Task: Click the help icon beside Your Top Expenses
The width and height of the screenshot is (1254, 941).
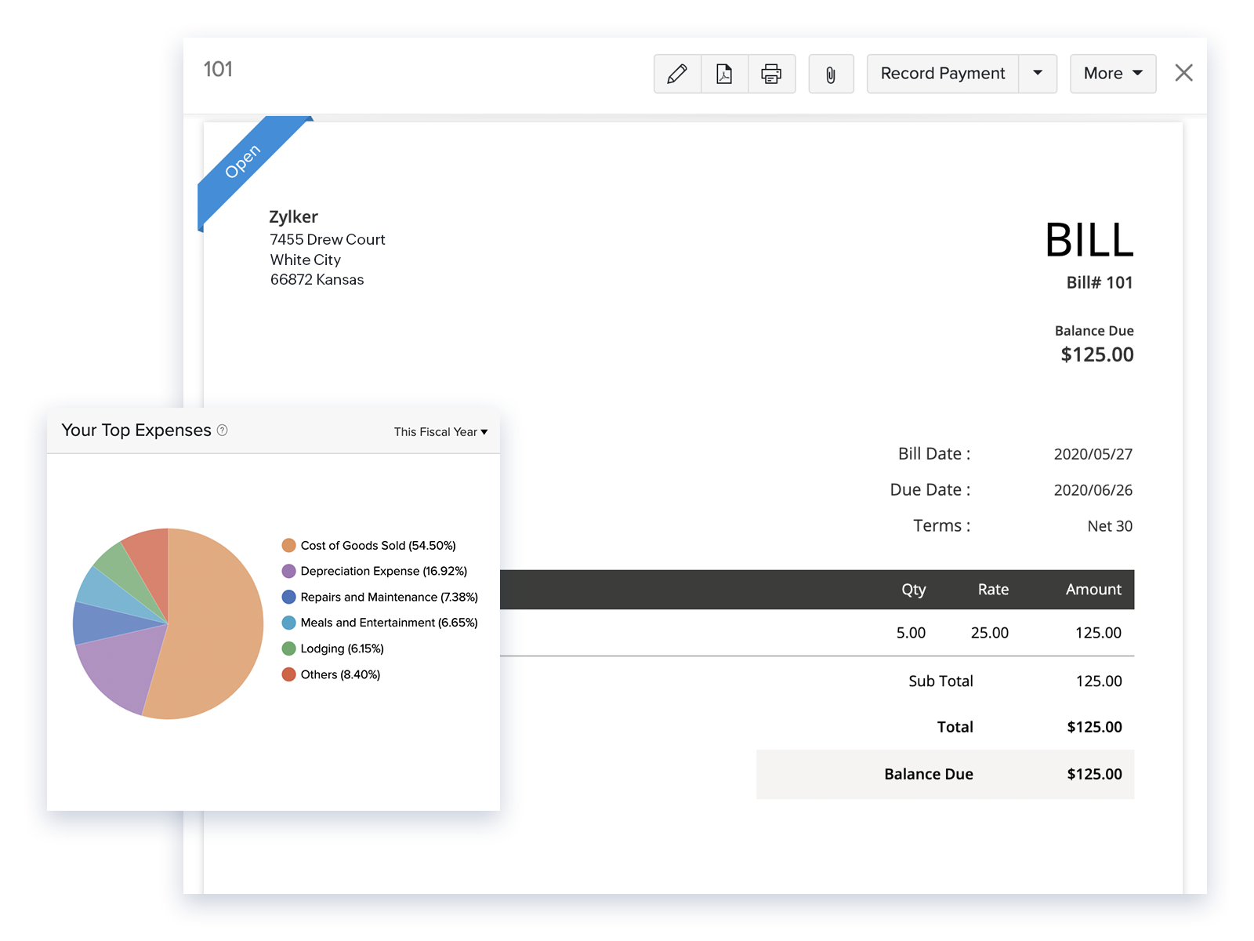Action: click(x=222, y=430)
